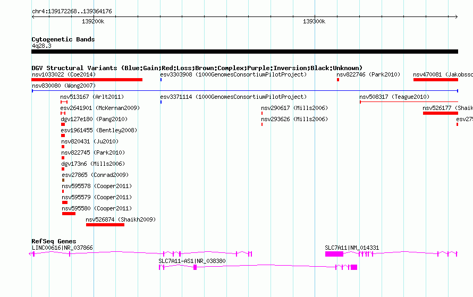473x297 pixels.
Task: Open the DGV Structural Variants track title
Action: coord(197,68)
